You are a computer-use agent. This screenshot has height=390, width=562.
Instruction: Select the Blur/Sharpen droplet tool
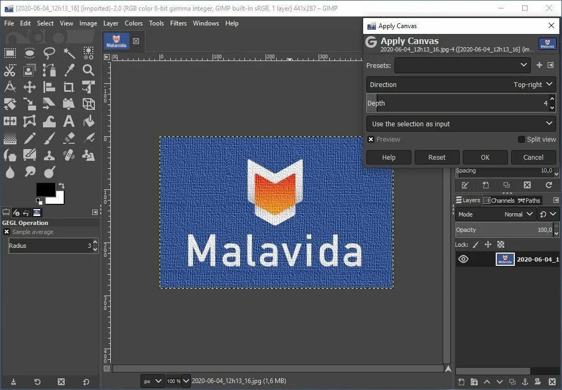click(10, 172)
